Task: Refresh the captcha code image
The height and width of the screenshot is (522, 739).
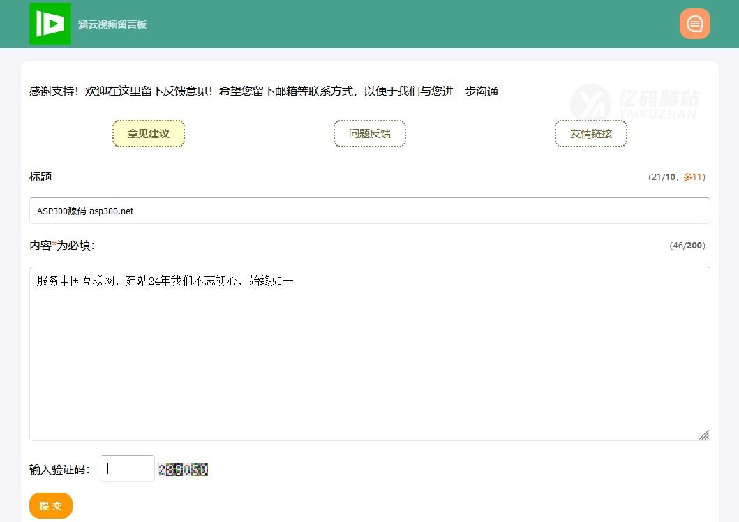Action: pos(183,470)
